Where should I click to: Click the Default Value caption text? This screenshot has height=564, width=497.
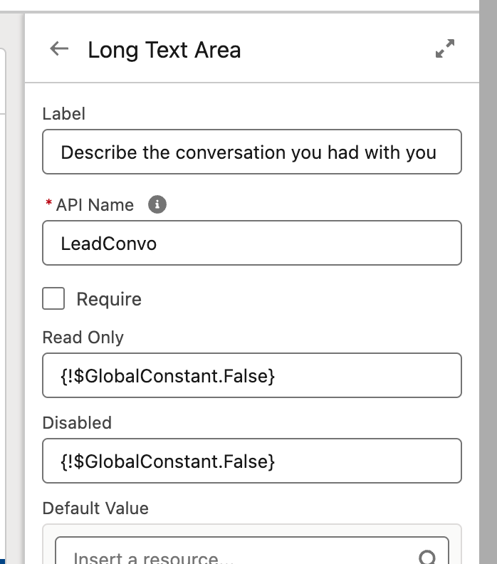(x=95, y=508)
